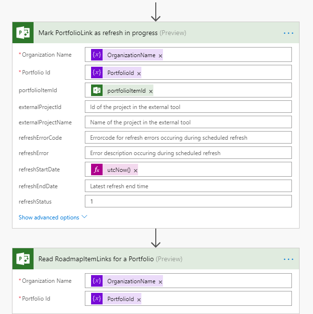
Task: Click the portfolioItemId green Project token icon
Action: (x=97, y=91)
